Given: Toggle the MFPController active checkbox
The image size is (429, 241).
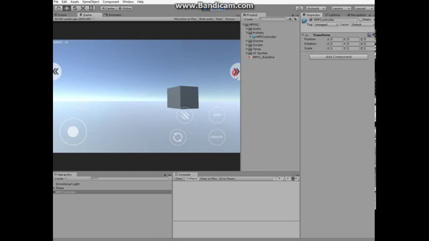Looking at the screenshot, I should [x=311, y=20].
